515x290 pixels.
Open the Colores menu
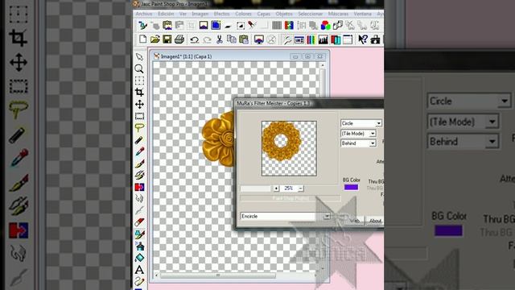(243, 14)
